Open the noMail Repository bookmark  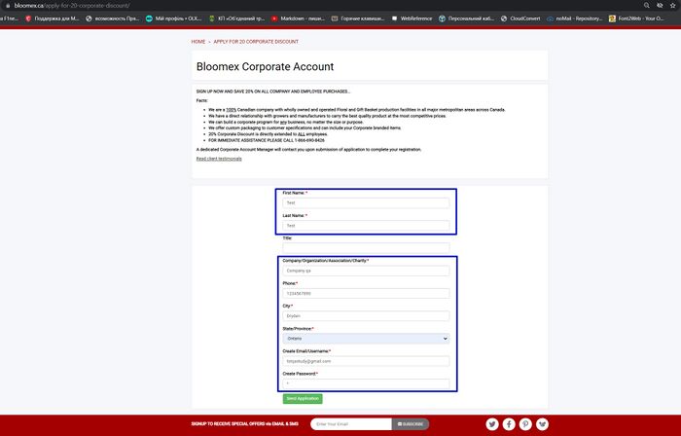coord(575,18)
